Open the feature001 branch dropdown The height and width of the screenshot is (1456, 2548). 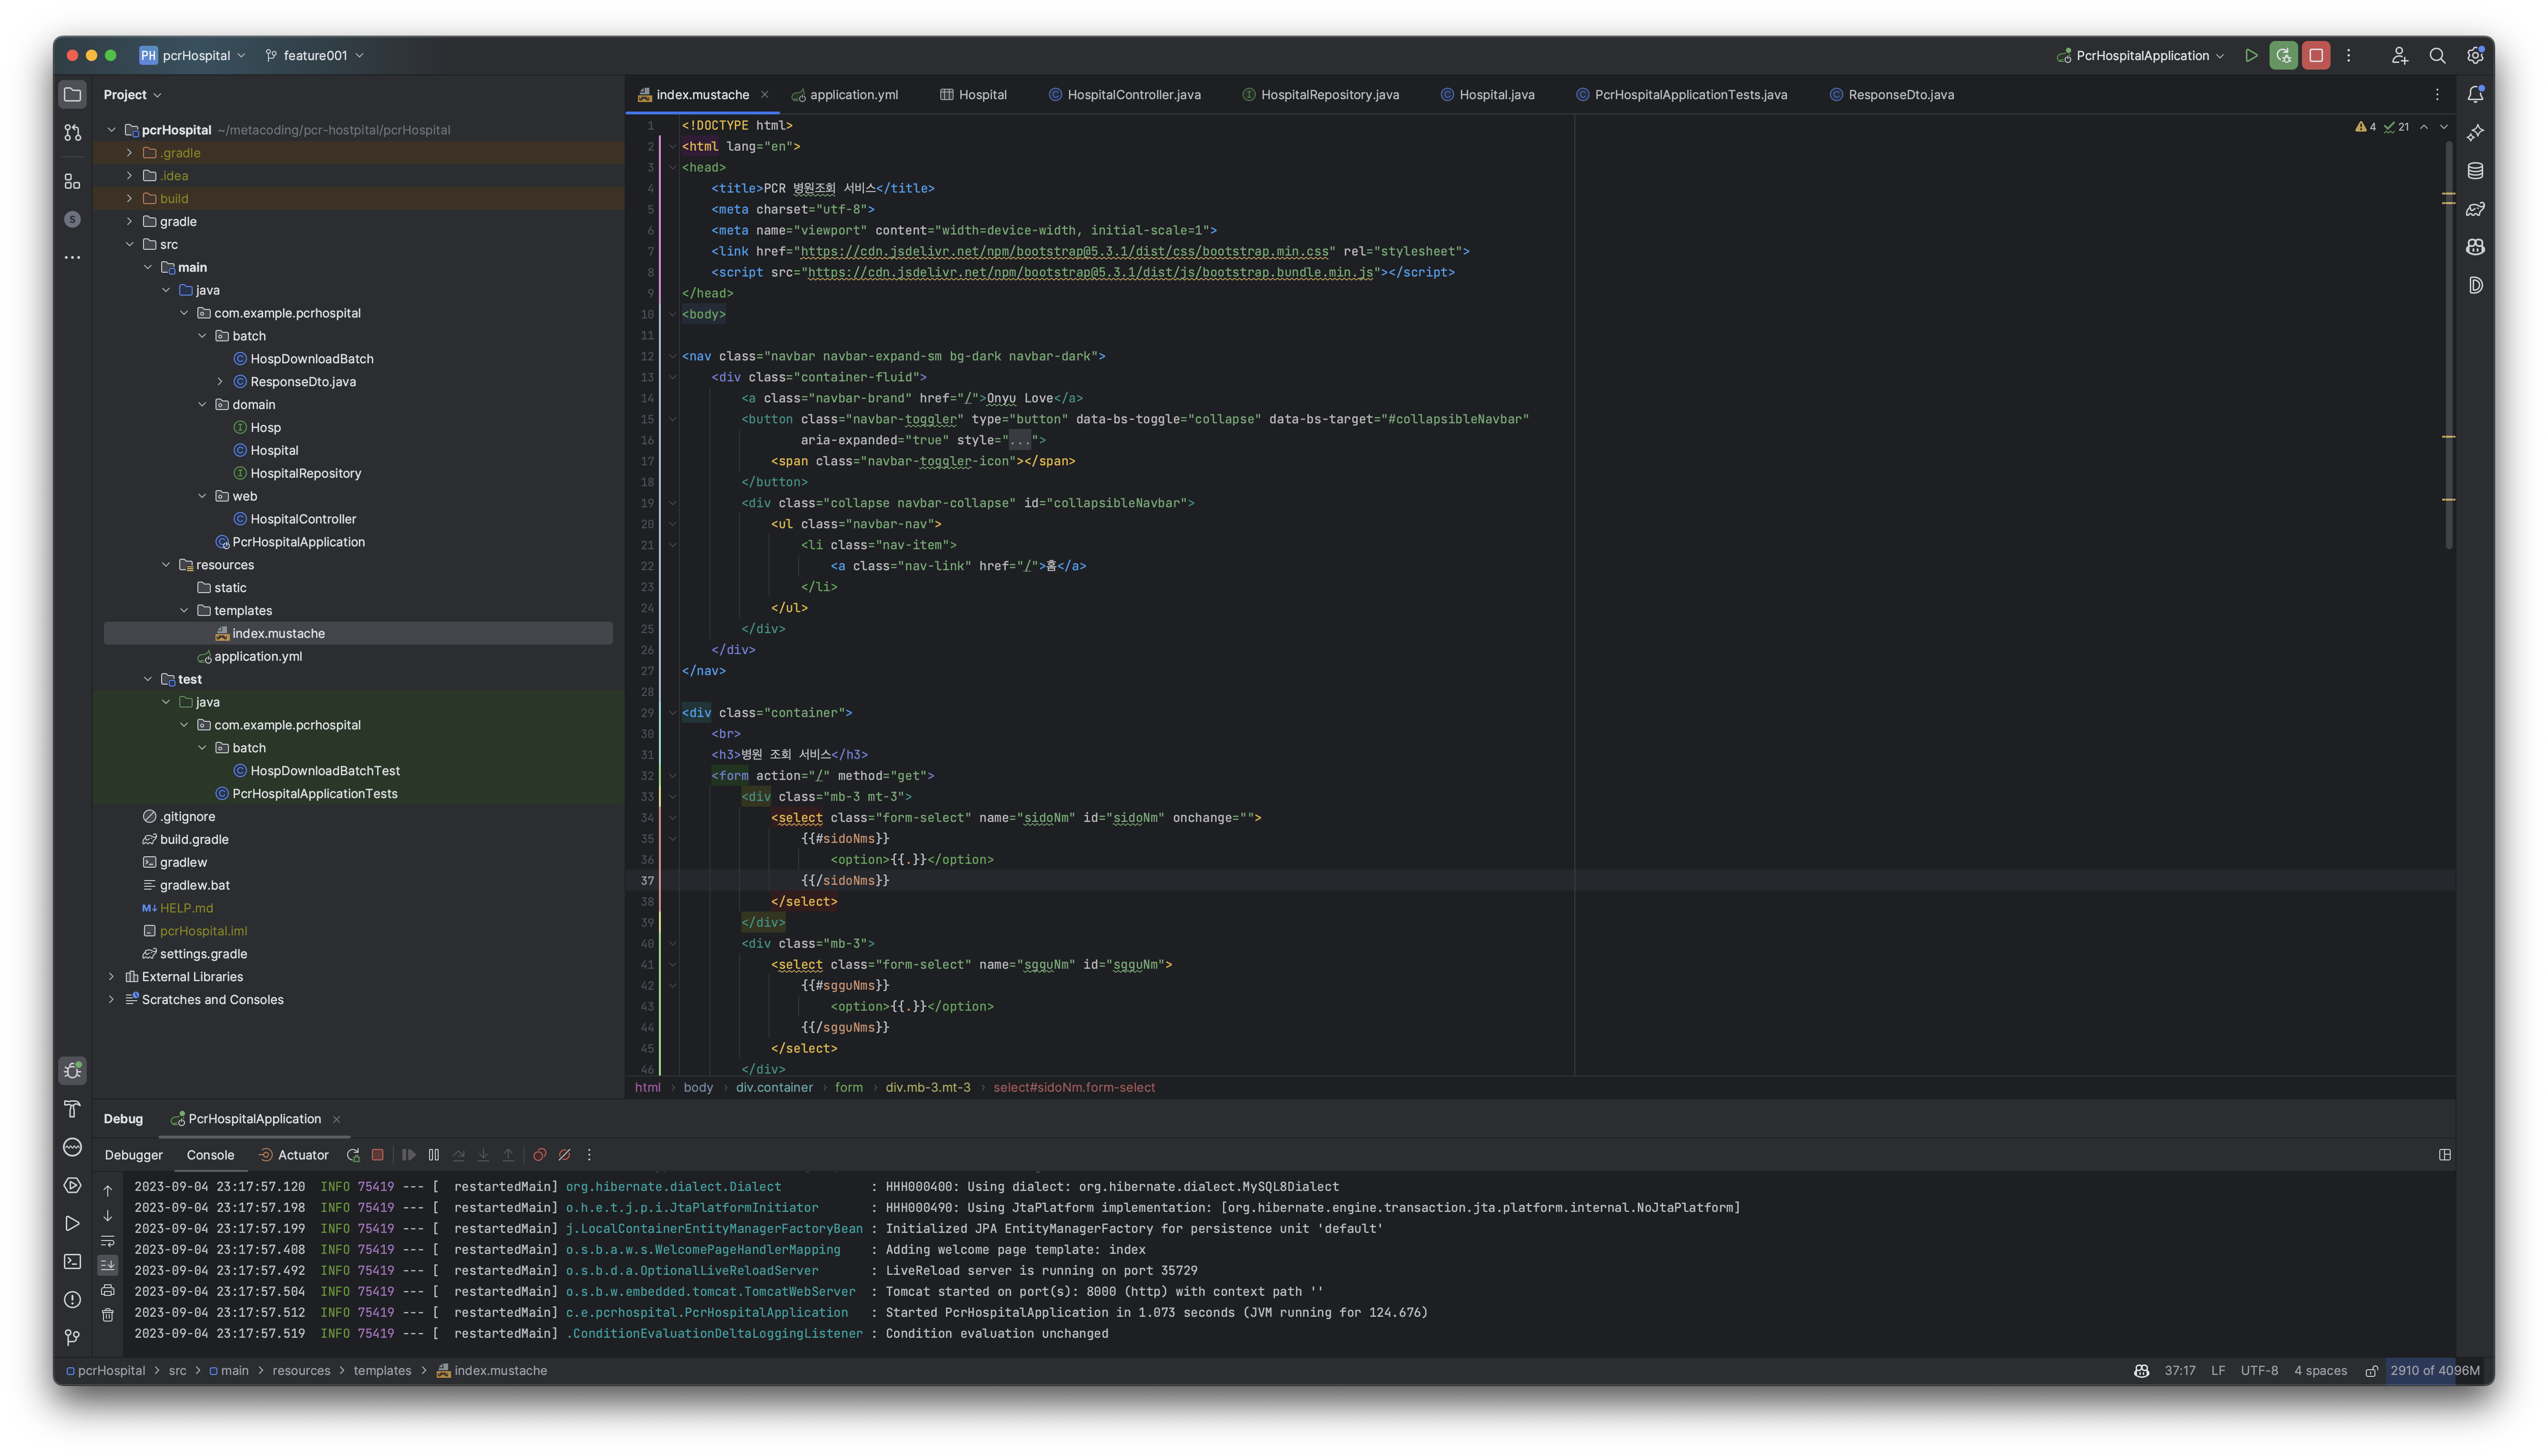(x=314, y=56)
